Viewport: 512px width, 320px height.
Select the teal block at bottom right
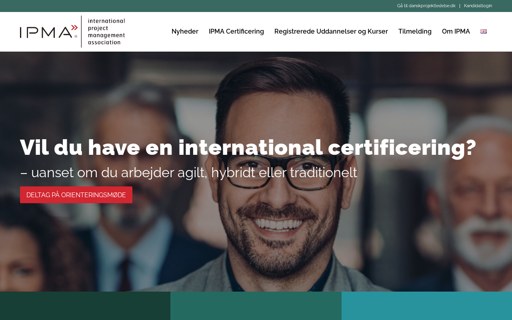tap(427, 306)
